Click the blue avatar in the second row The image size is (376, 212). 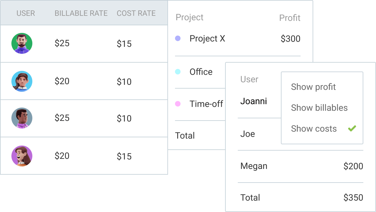click(x=22, y=81)
